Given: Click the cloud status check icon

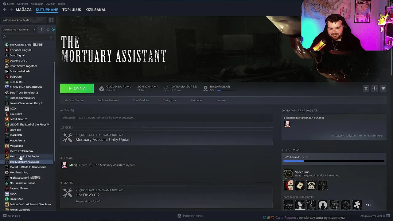Looking at the screenshot, I should [x=102, y=88].
